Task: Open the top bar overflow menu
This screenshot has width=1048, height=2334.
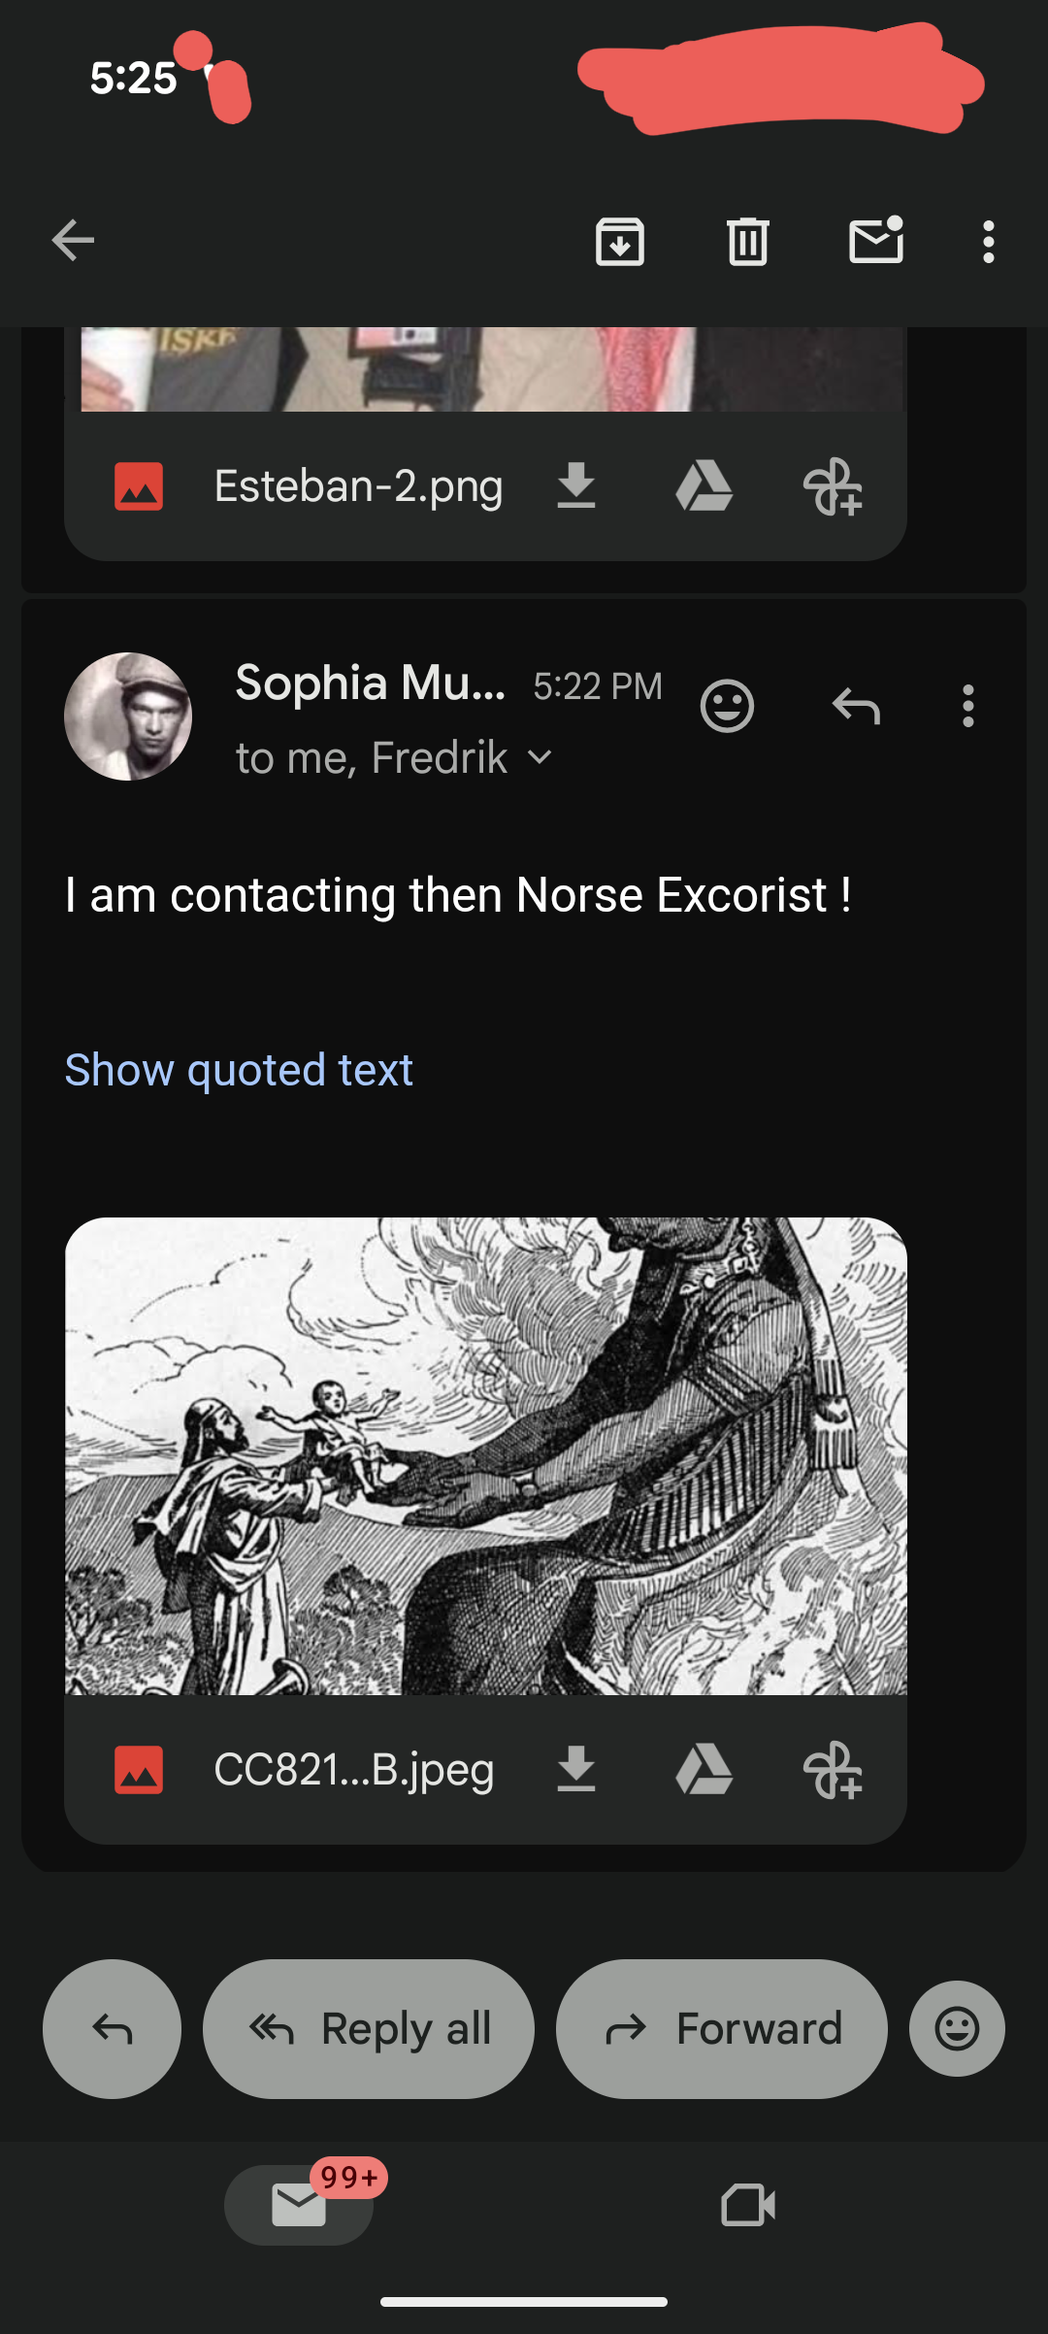Action: (x=988, y=241)
